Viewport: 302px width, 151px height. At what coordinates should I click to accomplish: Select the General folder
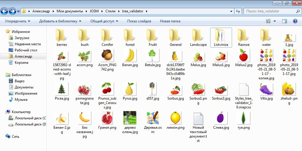pos(175,38)
